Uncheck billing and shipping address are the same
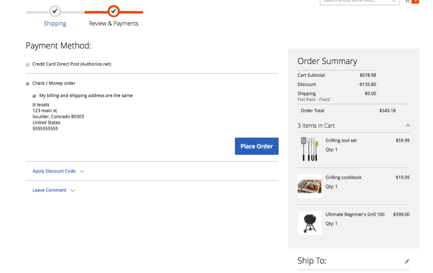Viewport: 433px width, 273px height. point(34,95)
